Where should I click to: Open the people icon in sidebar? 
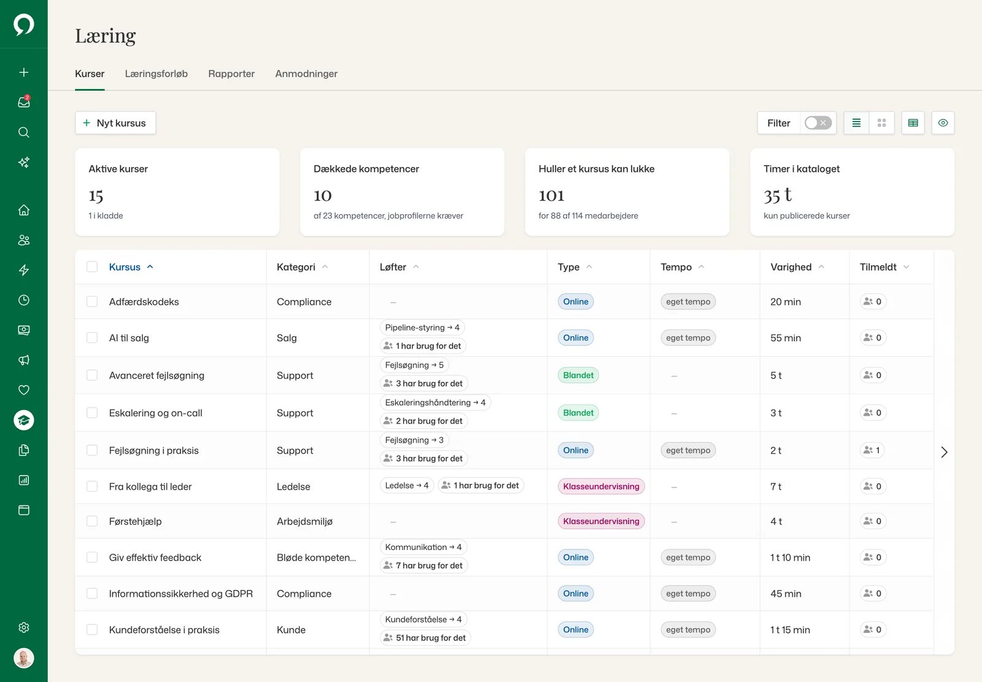pyautogui.click(x=24, y=240)
